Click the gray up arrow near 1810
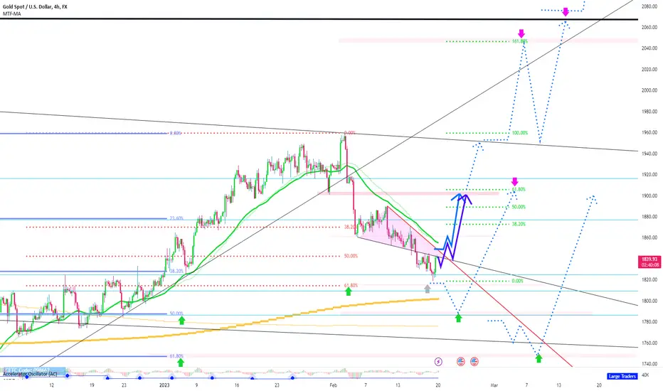The image size is (663, 391). 428,289
